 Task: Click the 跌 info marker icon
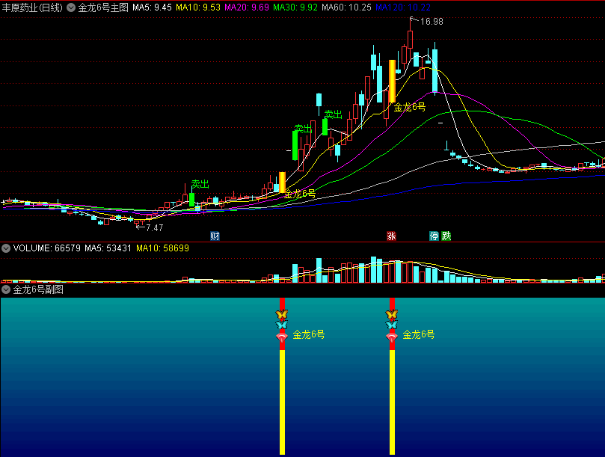(x=446, y=236)
